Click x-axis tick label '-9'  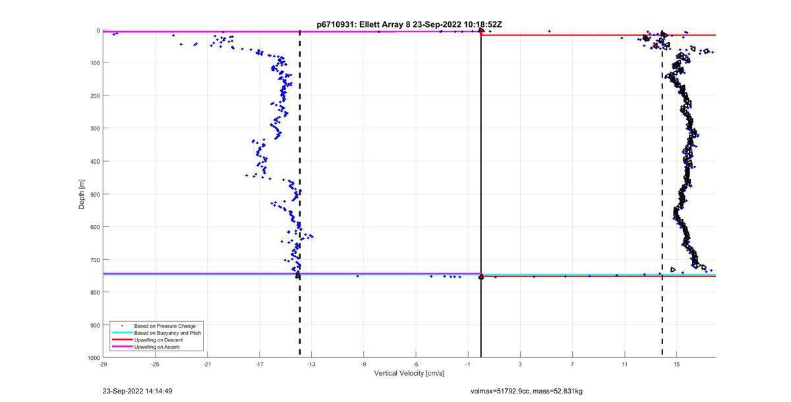point(363,364)
